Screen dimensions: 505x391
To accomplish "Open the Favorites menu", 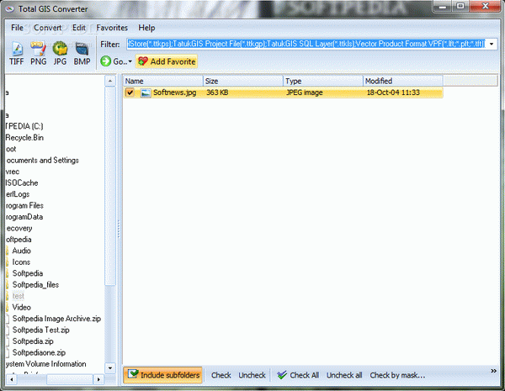I will (x=112, y=28).
